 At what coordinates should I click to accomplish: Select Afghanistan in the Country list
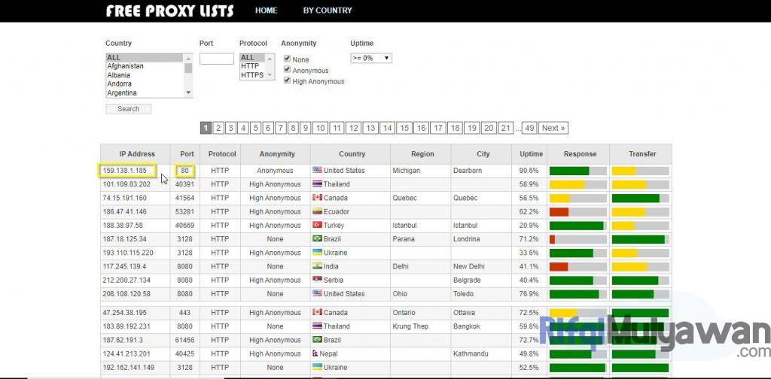(145, 66)
